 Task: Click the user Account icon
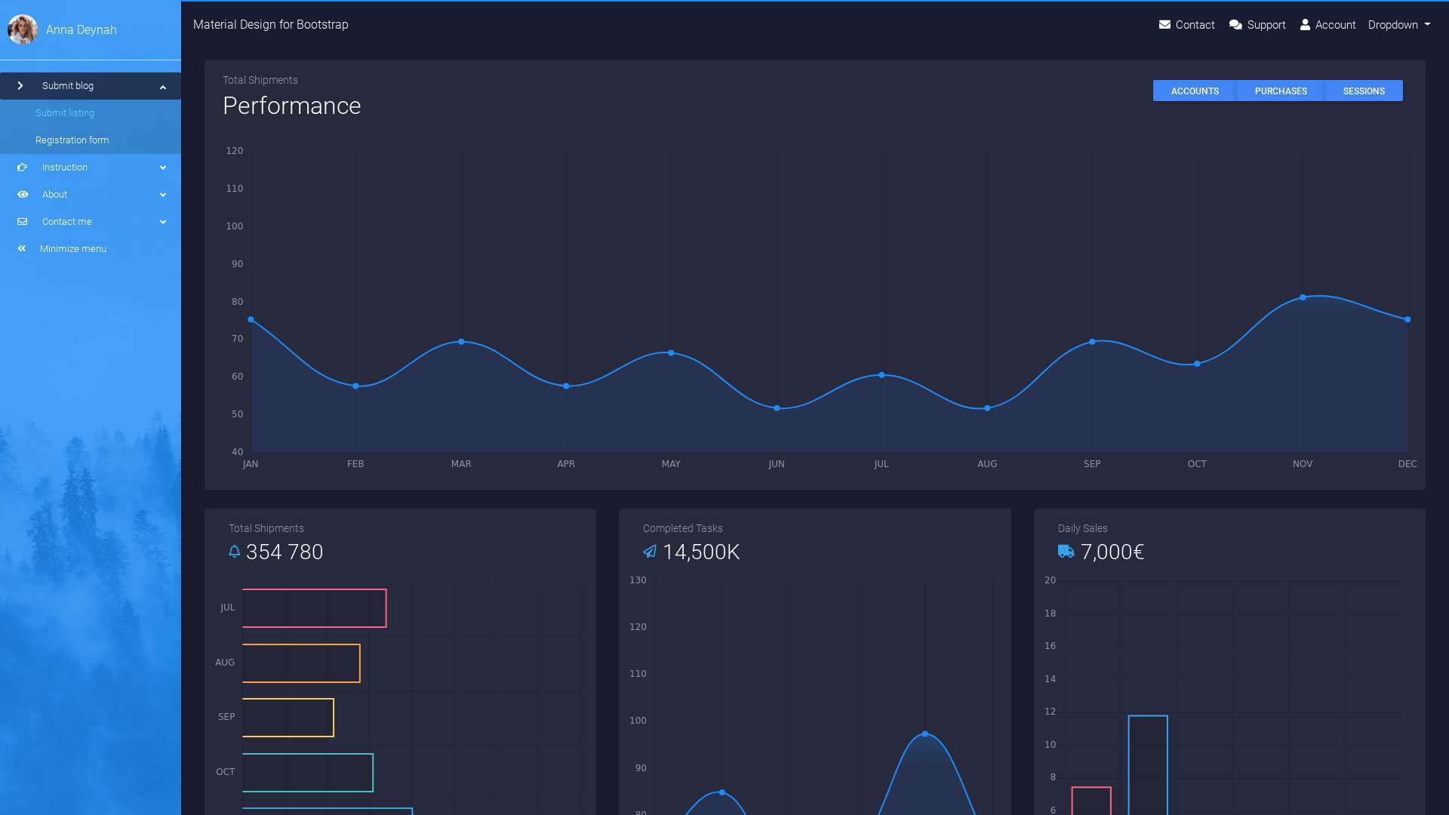[x=1305, y=25]
